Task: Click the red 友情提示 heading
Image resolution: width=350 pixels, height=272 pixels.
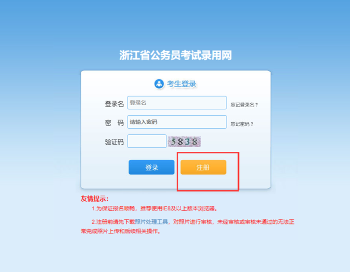Action: [x=94, y=199]
